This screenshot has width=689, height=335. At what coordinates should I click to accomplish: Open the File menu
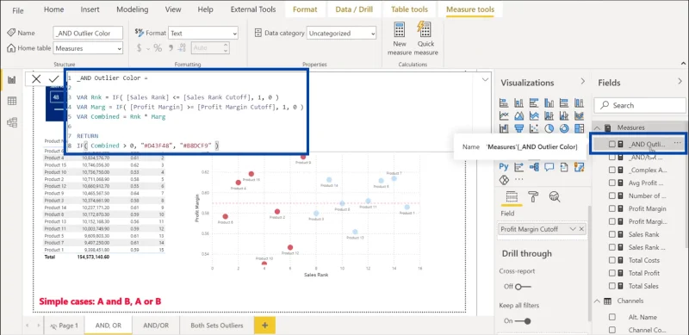(x=18, y=9)
